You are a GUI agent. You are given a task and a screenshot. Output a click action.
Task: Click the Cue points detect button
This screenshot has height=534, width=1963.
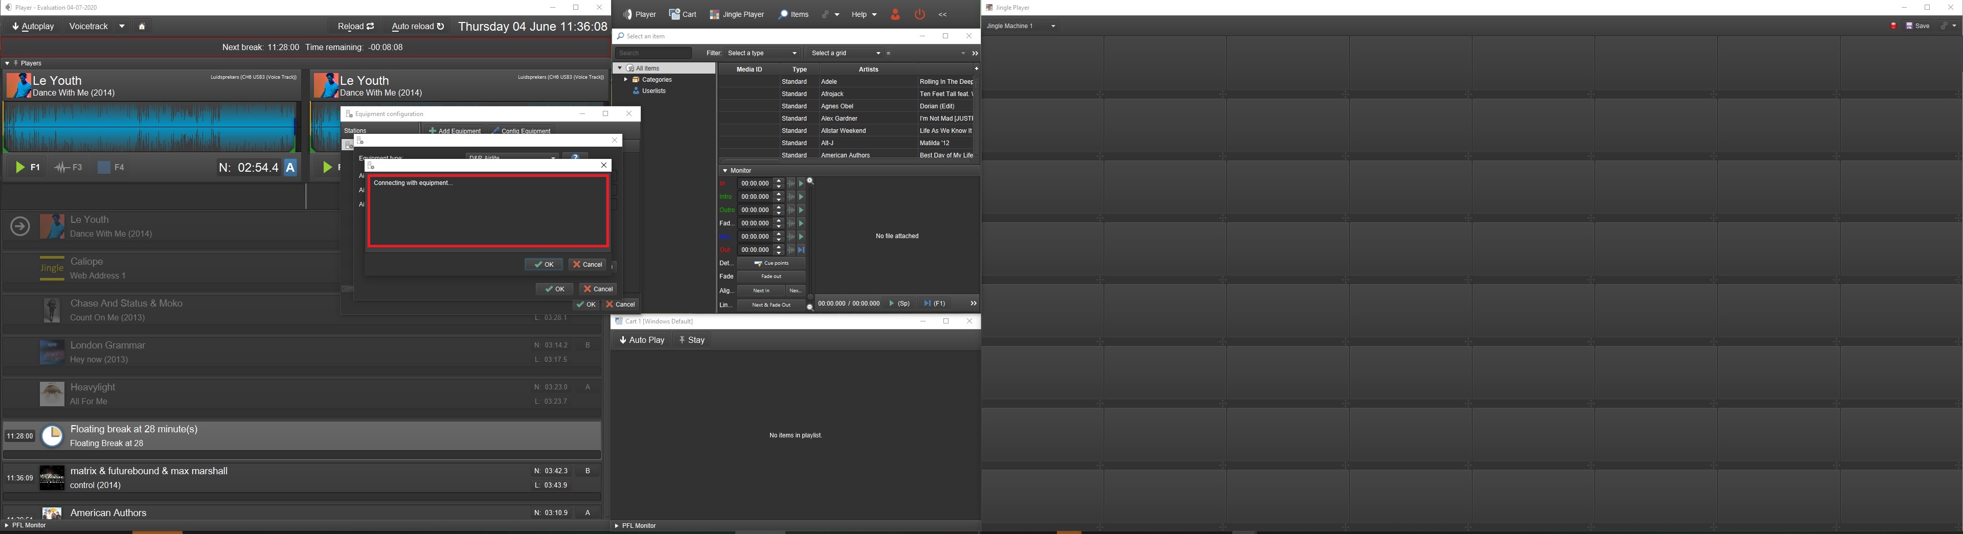[771, 264]
